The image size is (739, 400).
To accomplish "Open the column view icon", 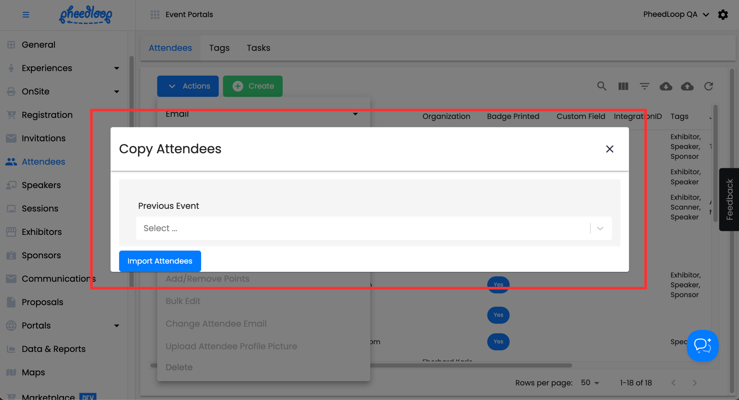I will point(623,86).
